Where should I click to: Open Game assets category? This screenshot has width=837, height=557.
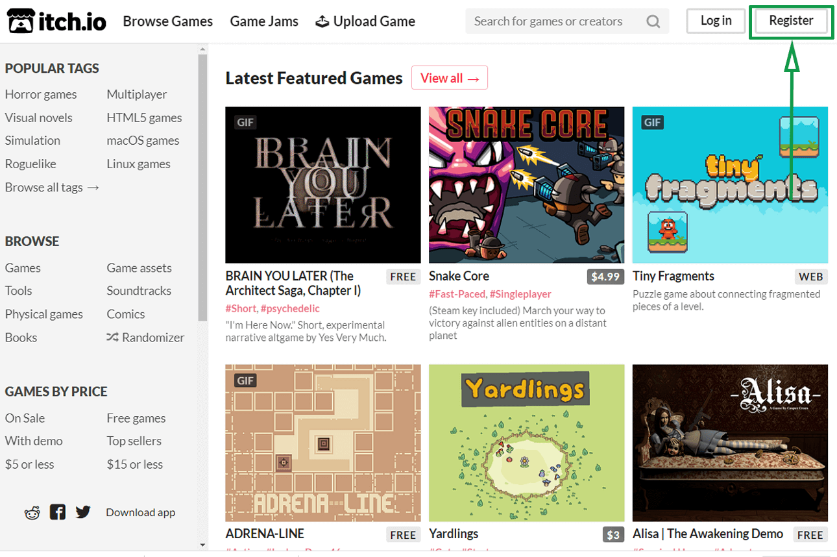pos(139,268)
